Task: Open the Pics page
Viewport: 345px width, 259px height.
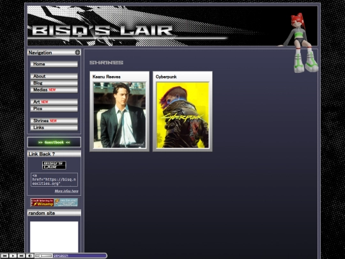Action: pos(54,109)
